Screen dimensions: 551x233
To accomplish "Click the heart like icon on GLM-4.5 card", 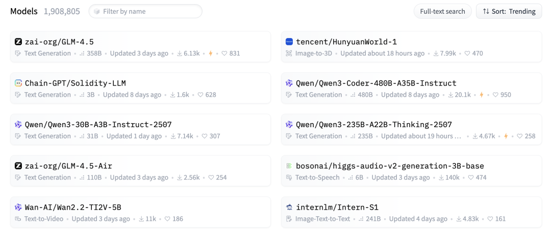I will 224,53.
